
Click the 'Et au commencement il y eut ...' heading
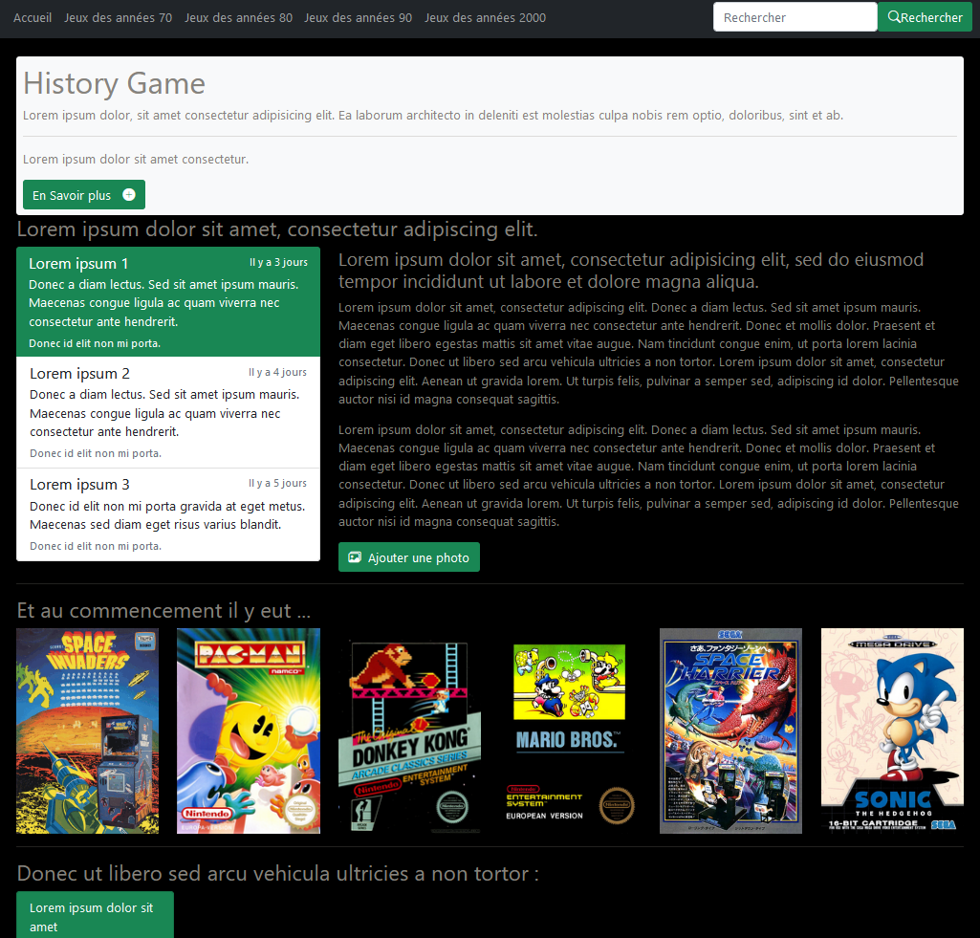163,611
